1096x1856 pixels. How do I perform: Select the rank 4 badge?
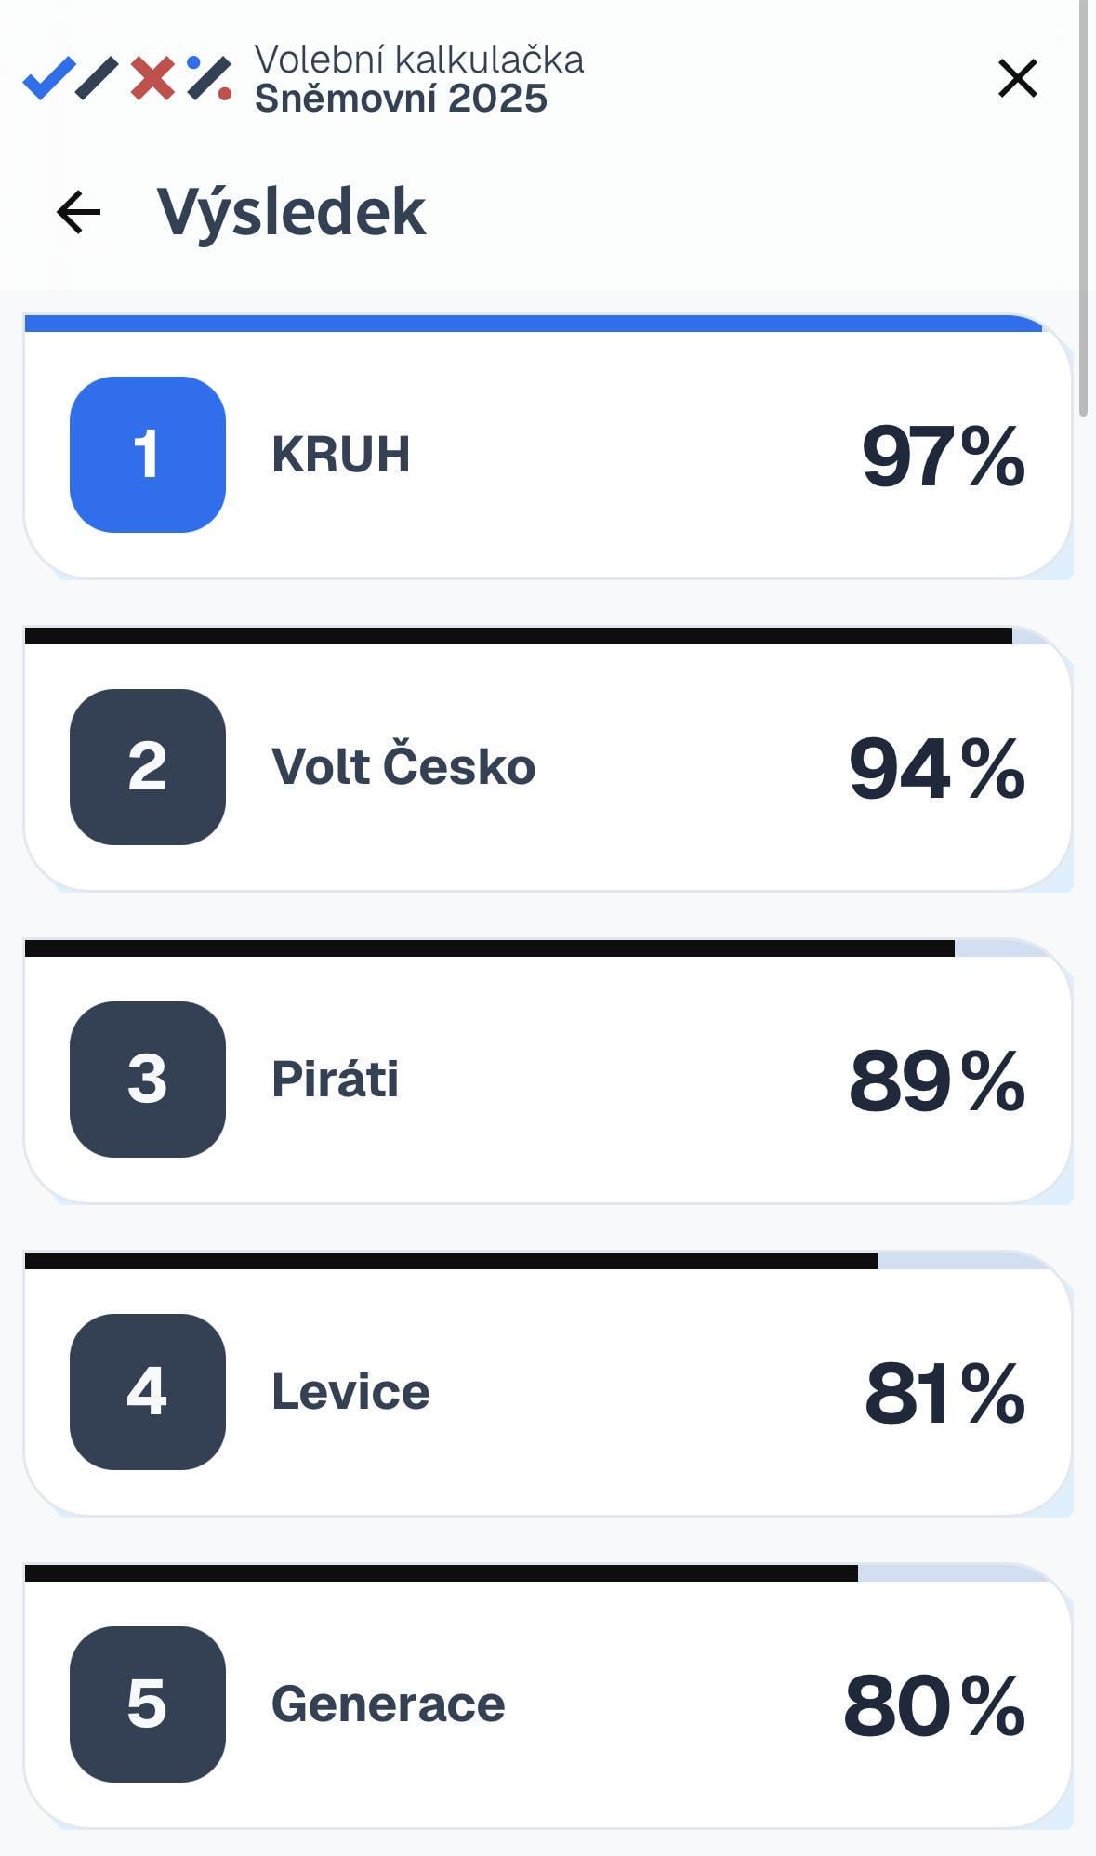tap(148, 1392)
